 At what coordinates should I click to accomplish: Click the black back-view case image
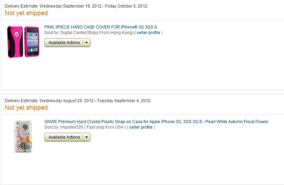point(15,42)
